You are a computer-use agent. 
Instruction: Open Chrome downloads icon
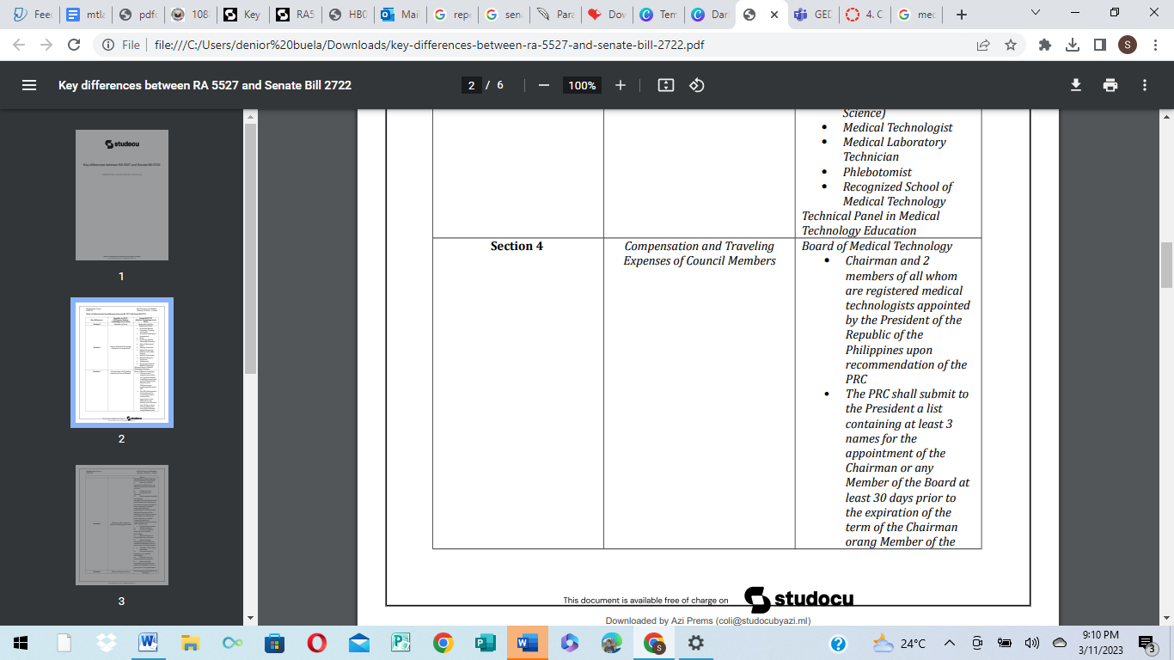(1073, 45)
